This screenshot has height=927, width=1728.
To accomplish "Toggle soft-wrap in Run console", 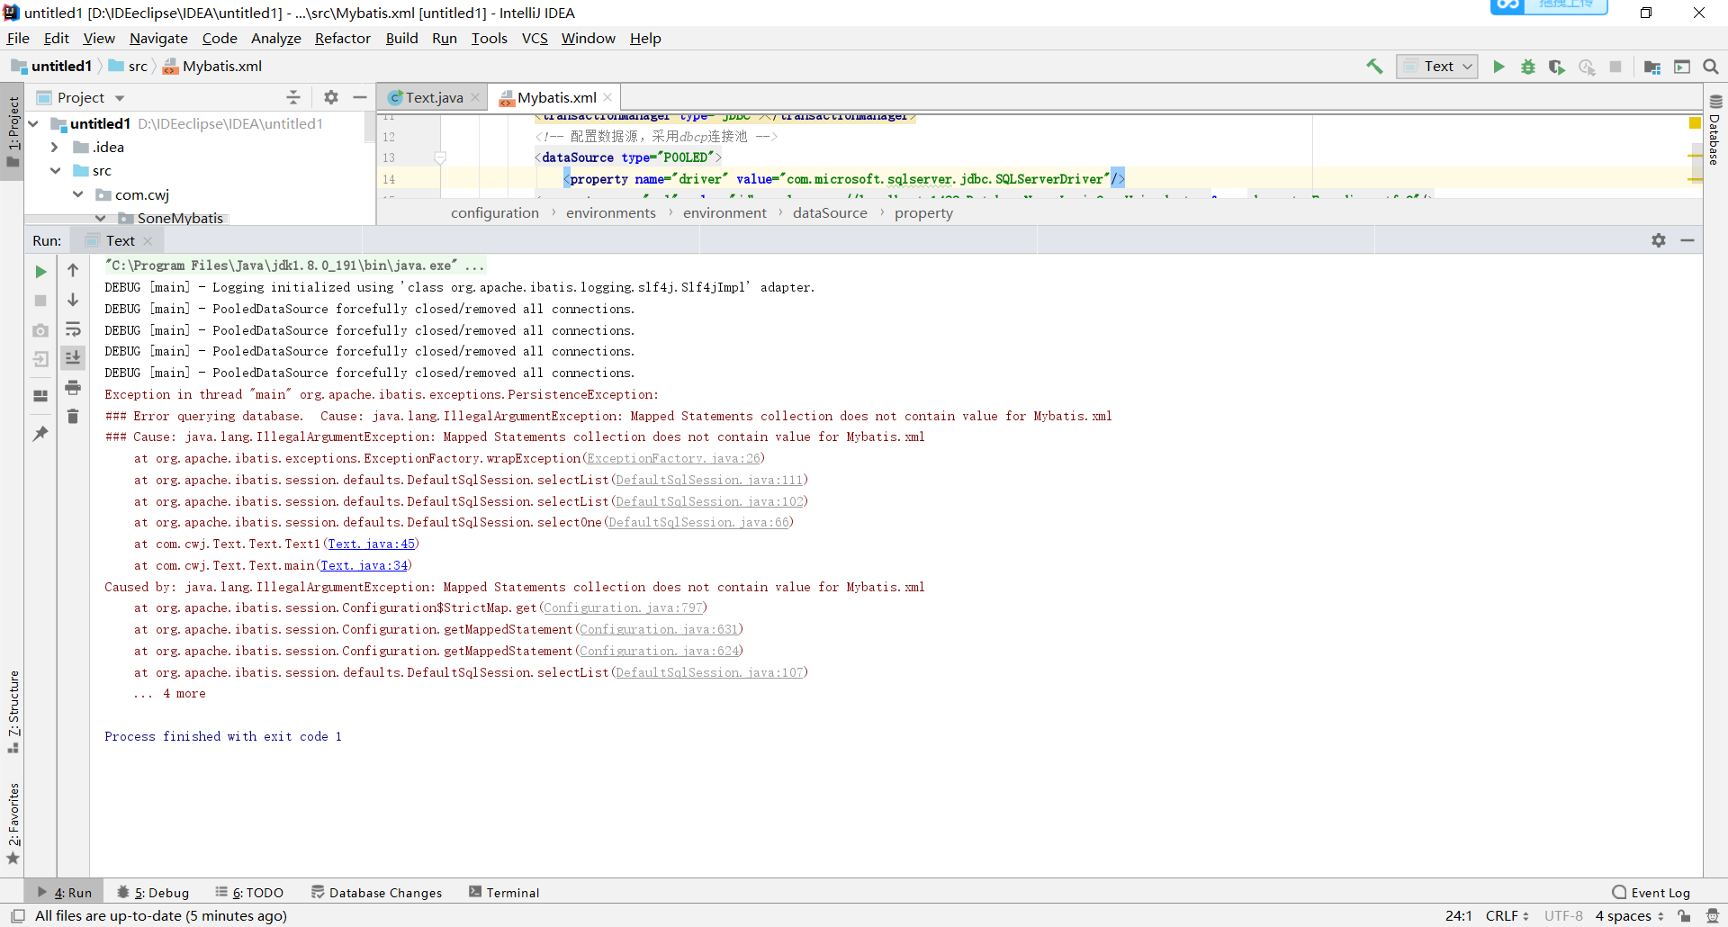I will pyautogui.click(x=73, y=329).
